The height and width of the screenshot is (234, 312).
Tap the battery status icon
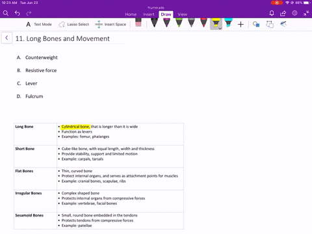[307, 3]
